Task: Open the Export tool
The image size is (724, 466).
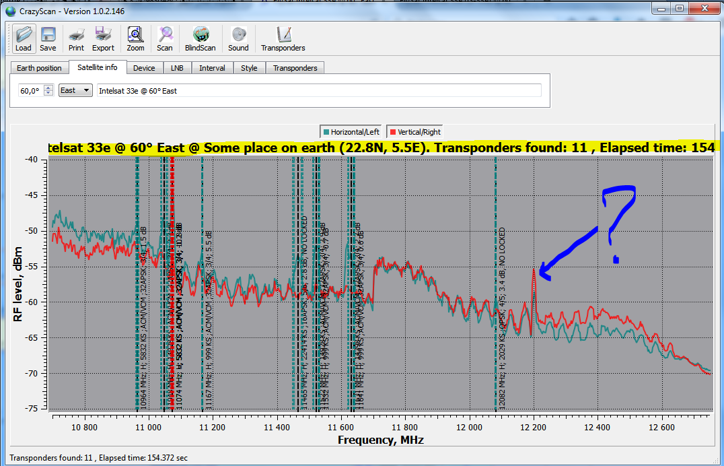Action: click(x=103, y=39)
